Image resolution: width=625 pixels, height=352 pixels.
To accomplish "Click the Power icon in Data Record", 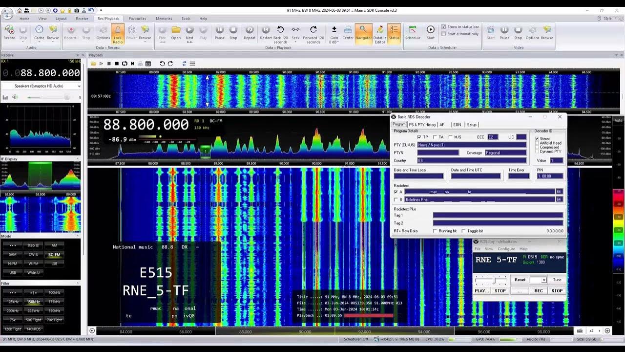I will (x=131, y=30).
